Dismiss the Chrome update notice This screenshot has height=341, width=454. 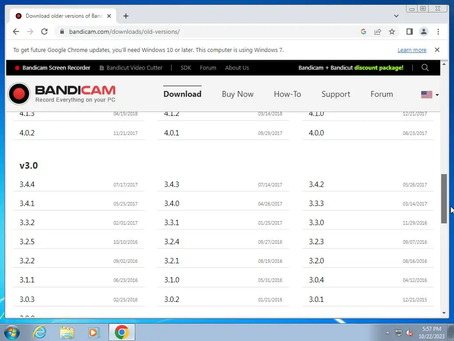(437, 50)
